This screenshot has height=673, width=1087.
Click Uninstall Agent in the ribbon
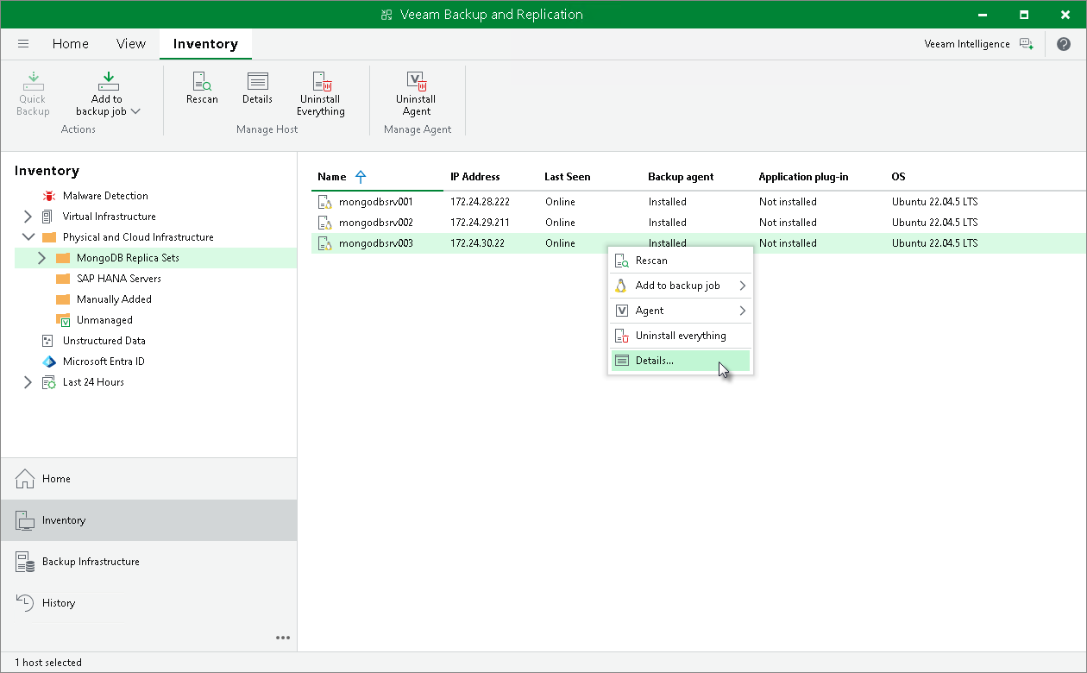[416, 93]
